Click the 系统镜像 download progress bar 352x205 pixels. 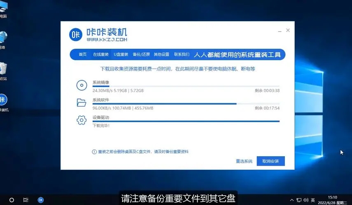coord(186,86)
